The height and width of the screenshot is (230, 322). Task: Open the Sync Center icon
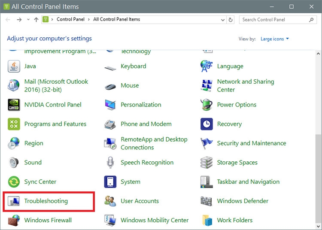pyautogui.click(x=14, y=182)
